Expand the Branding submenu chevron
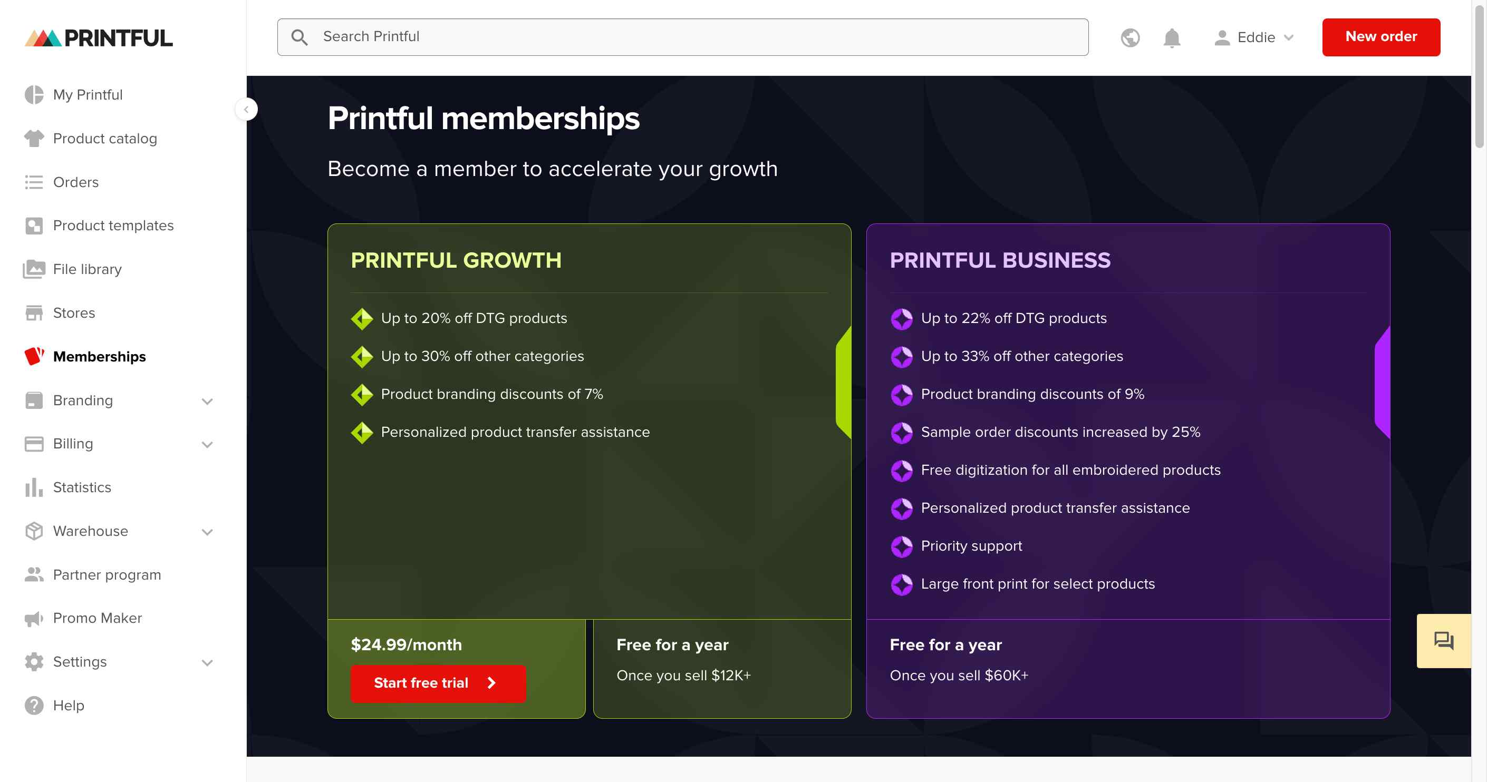 click(207, 401)
